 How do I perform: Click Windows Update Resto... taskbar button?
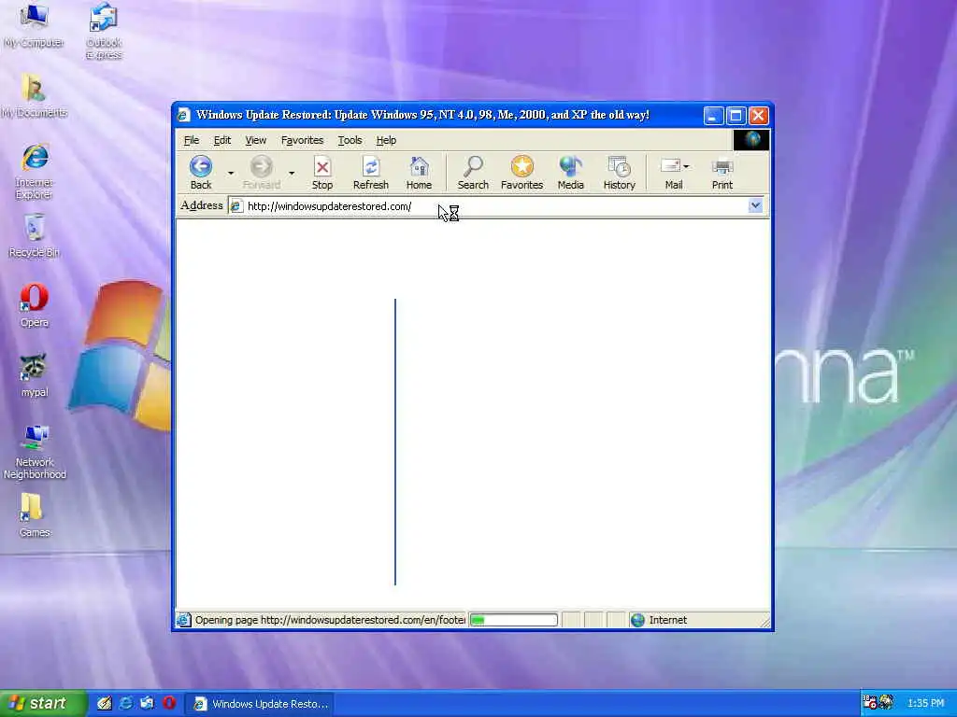(x=260, y=704)
